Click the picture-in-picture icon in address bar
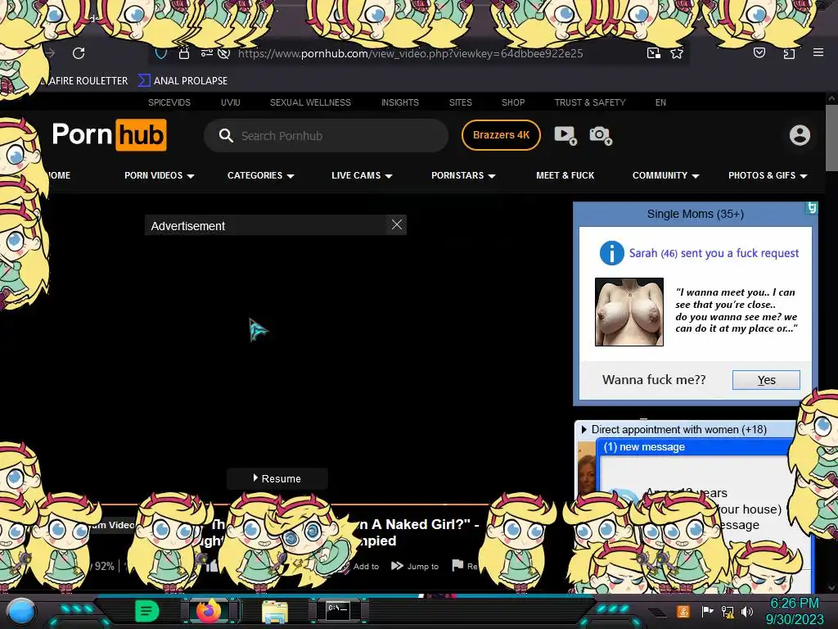The width and height of the screenshot is (838, 629). 654,53
